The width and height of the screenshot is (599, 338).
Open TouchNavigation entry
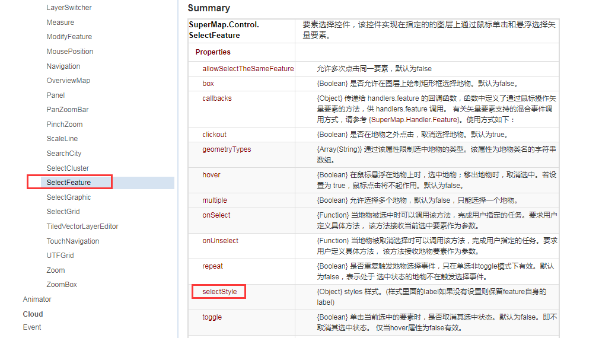coord(72,241)
